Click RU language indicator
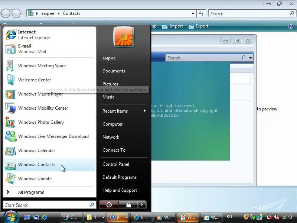 (x=229, y=217)
